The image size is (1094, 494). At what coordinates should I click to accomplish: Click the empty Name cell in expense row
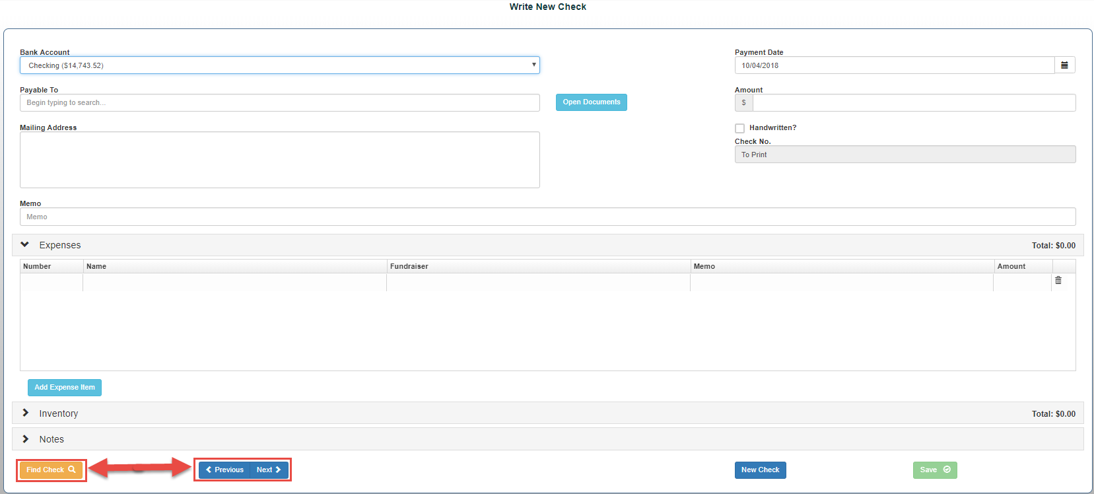[x=235, y=282]
